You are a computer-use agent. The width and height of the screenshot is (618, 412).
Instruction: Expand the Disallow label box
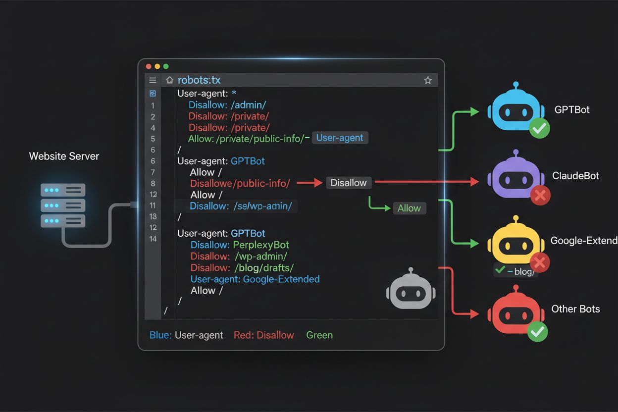[x=349, y=183]
